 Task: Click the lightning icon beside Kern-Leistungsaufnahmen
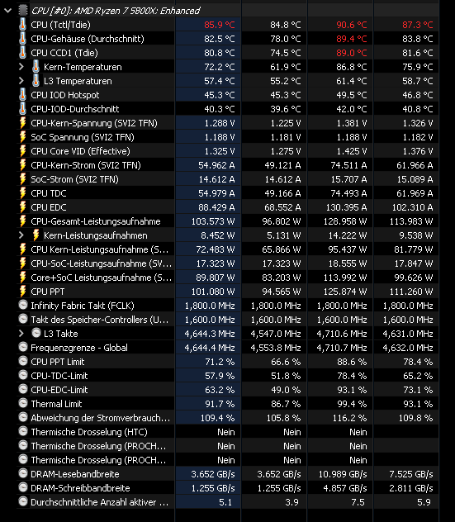pos(36,235)
